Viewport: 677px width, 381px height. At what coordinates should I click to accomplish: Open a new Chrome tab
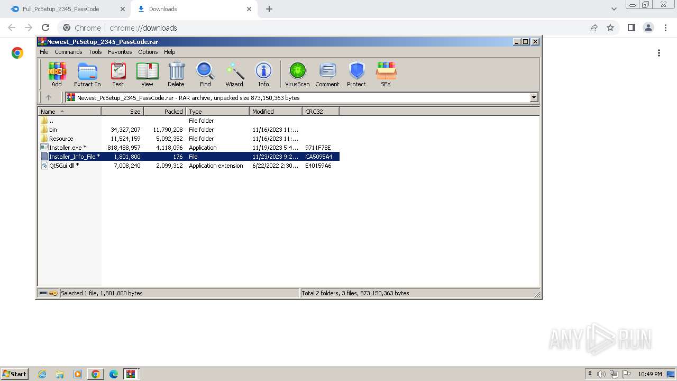269,9
